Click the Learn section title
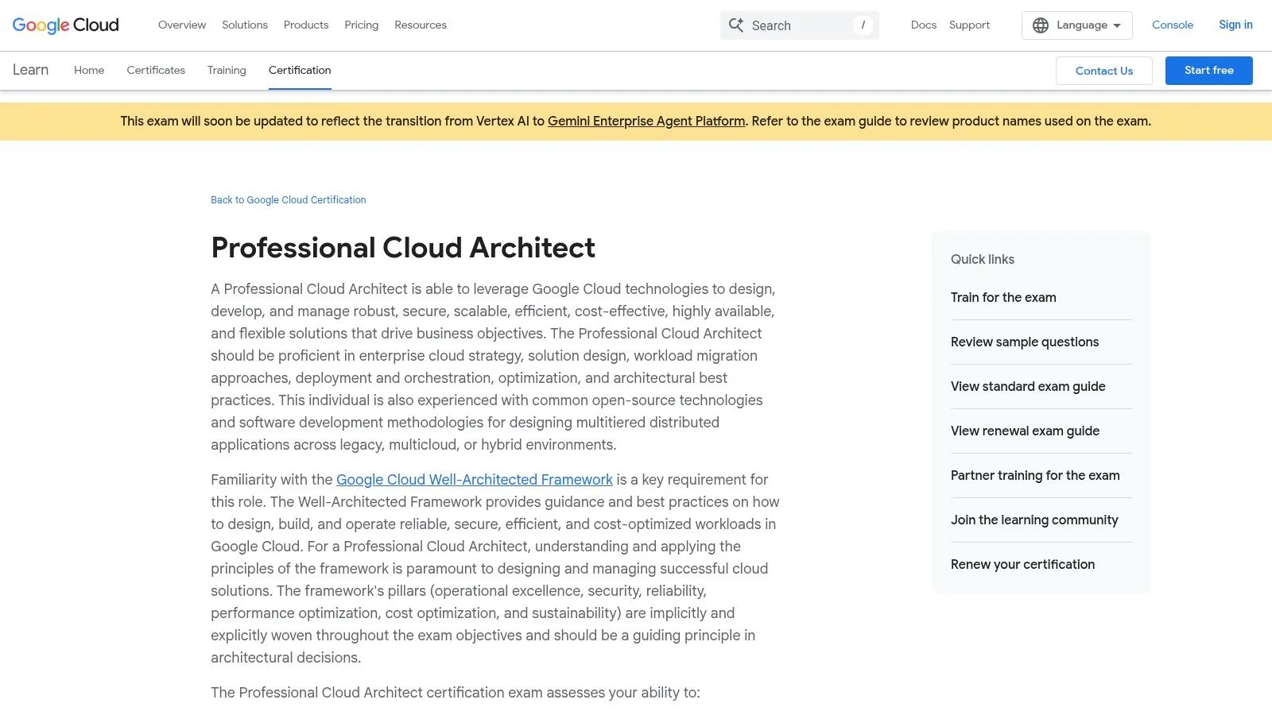Viewport: 1272px width, 715px height. point(30,70)
